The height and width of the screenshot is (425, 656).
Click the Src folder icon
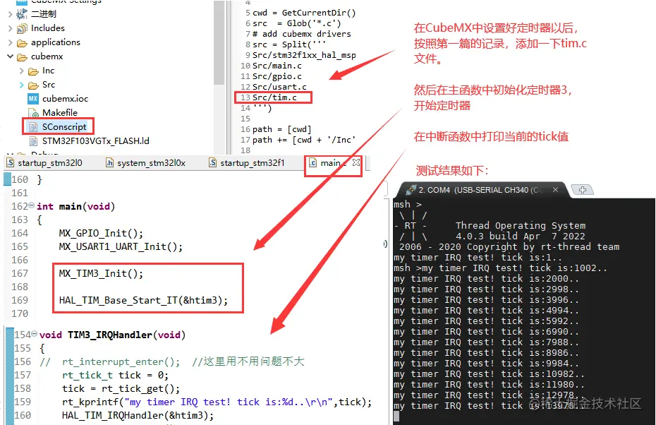[x=33, y=85]
